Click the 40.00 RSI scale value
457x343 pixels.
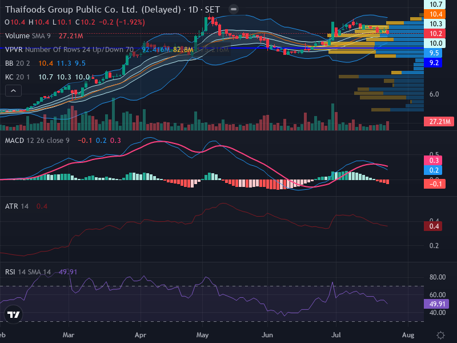point(437,313)
